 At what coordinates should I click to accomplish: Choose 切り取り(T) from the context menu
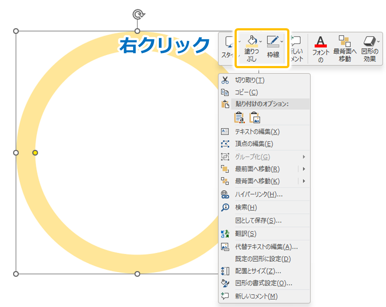tap(250, 80)
